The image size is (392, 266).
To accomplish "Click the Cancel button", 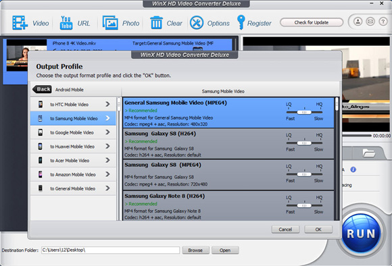I will point(285,230).
